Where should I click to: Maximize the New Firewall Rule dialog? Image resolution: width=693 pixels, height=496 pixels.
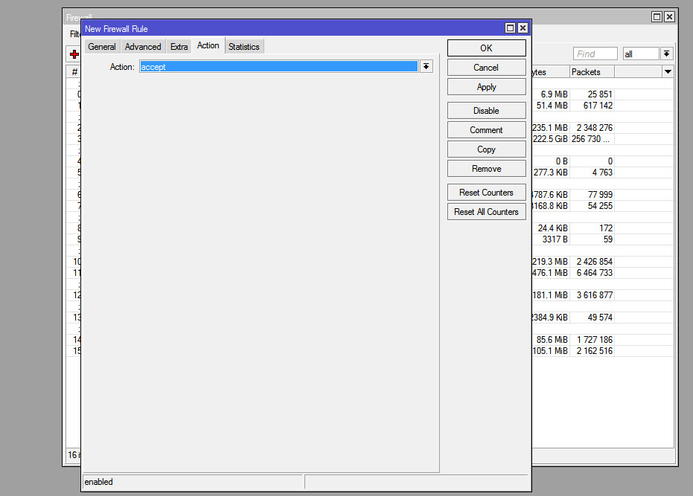(x=510, y=28)
